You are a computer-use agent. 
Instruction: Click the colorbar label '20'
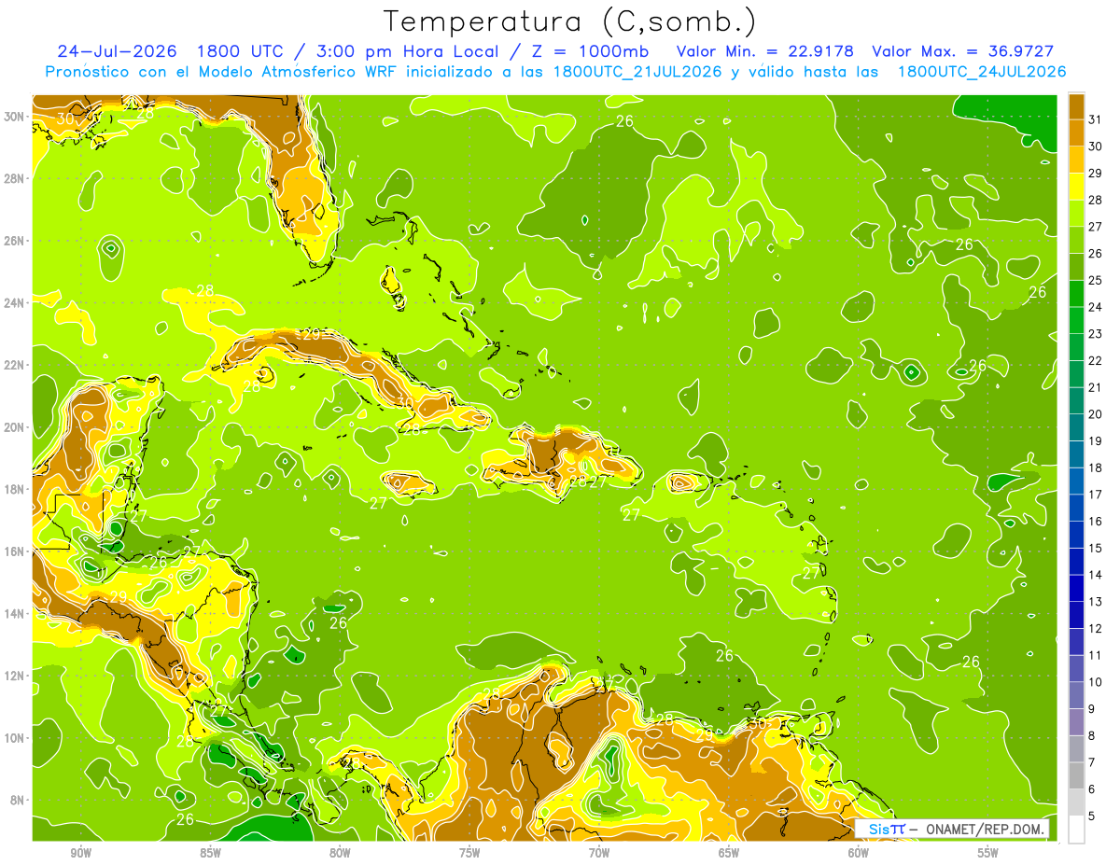[x=1096, y=413]
